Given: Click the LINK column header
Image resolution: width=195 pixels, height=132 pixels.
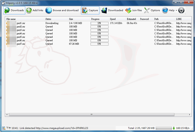Looking at the screenshot, I should click(x=183, y=19).
